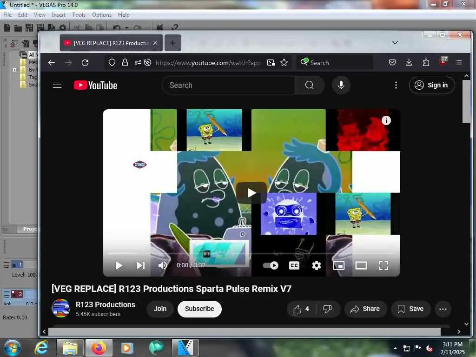The height and width of the screenshot is (357, 476).
Task: Go to the YouTube home logo
Action: click(x=95, y=86)
